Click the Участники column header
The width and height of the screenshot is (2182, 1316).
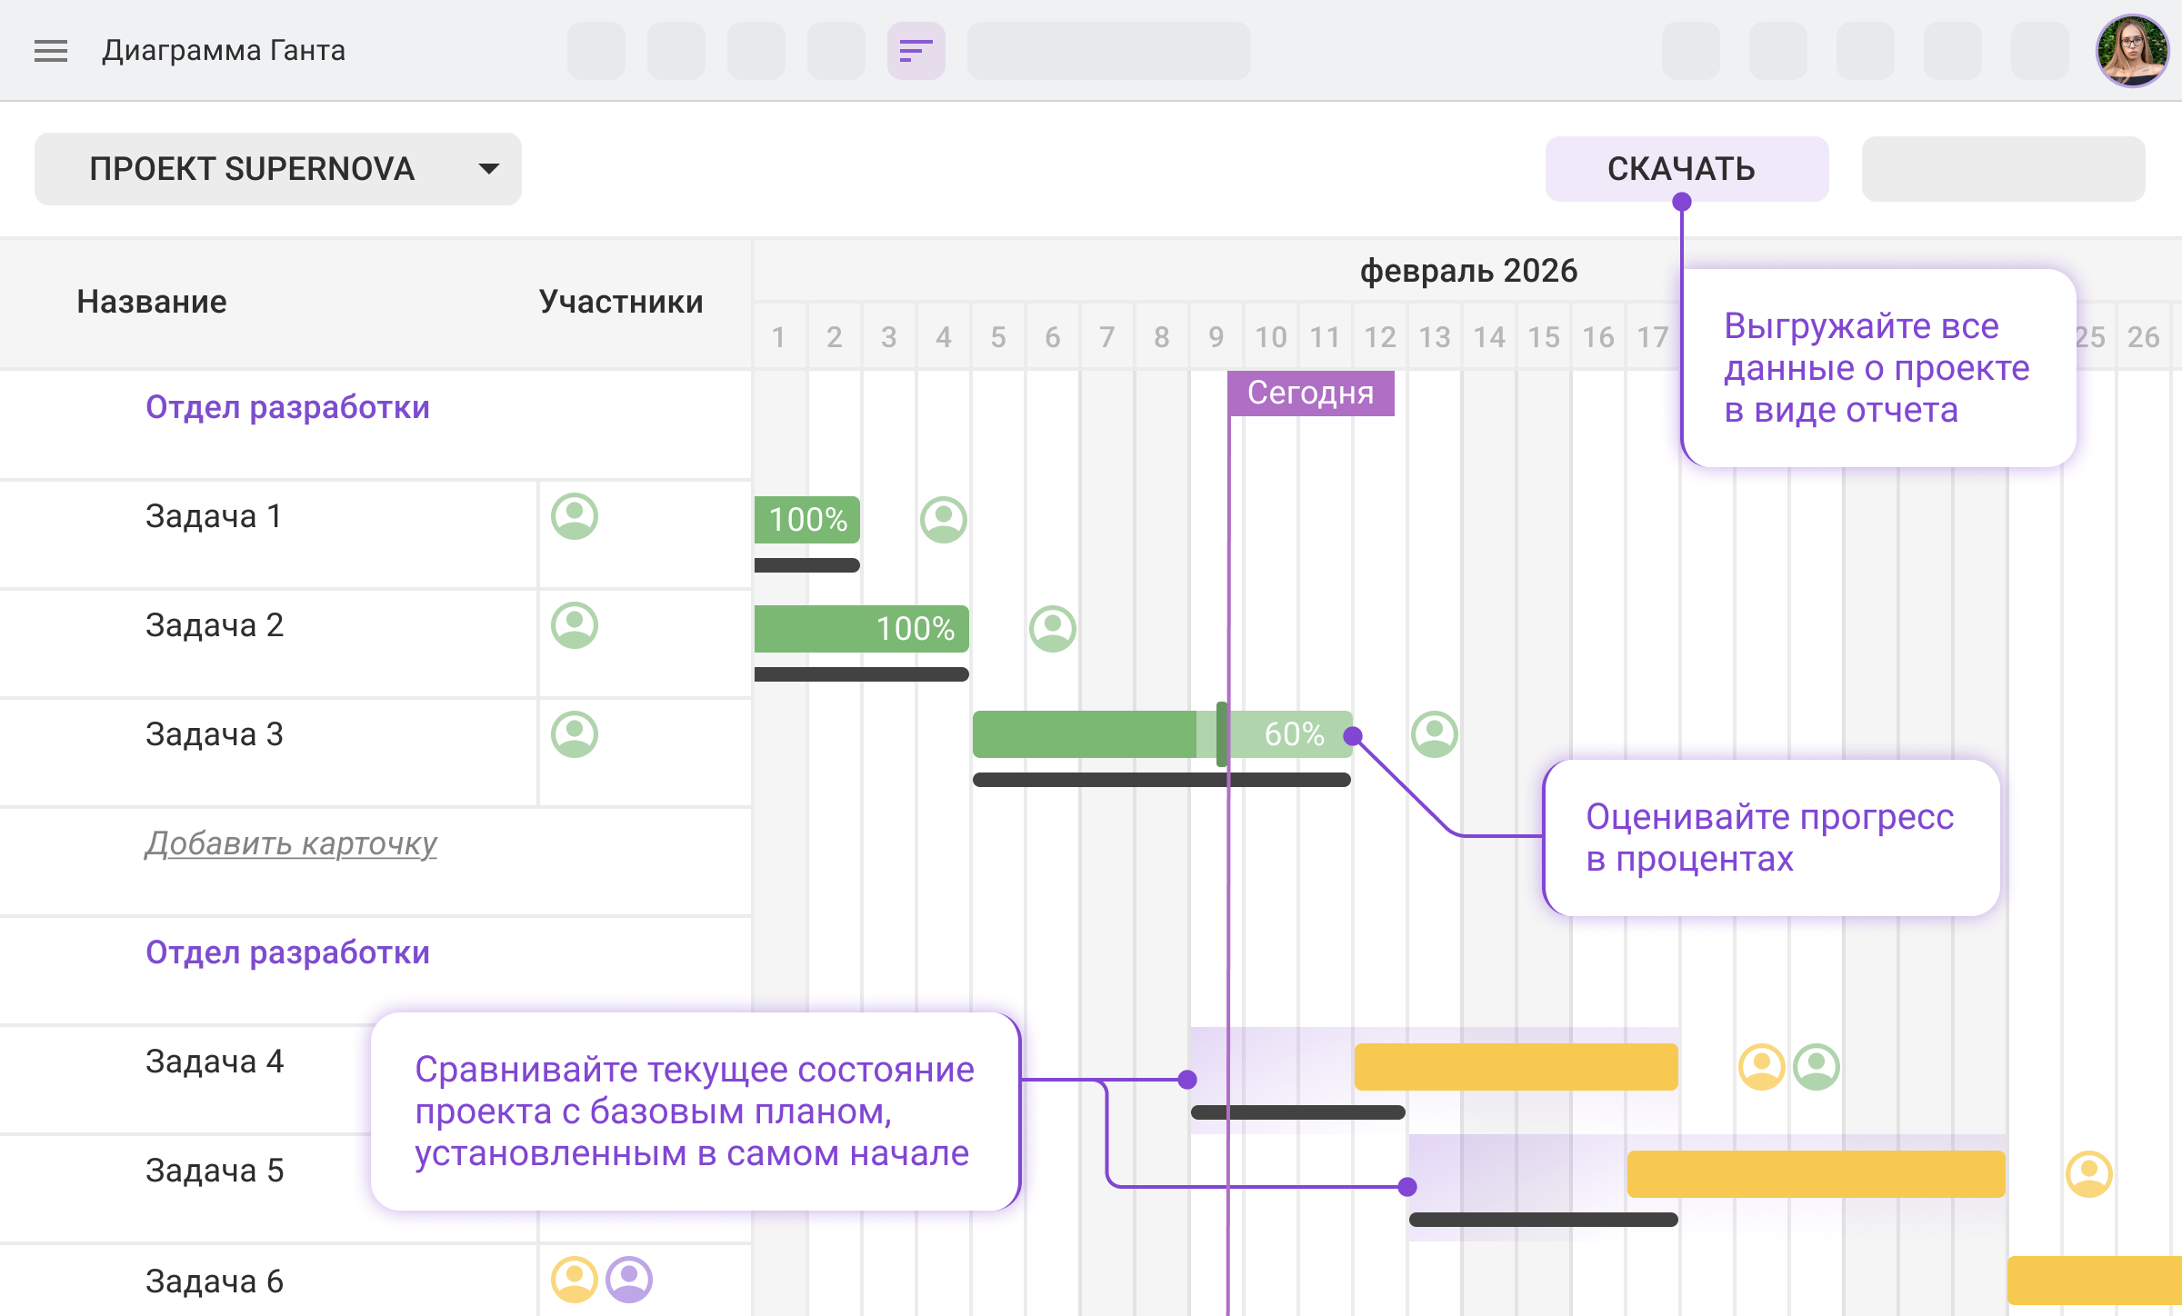(621, 302)
